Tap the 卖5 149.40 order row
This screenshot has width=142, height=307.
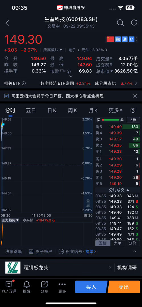[118, 127]
